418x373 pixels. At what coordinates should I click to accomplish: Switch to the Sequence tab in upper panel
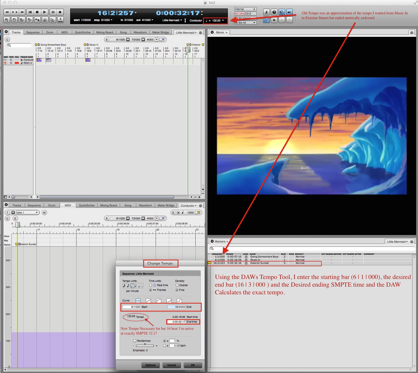[x=33, y=32]
